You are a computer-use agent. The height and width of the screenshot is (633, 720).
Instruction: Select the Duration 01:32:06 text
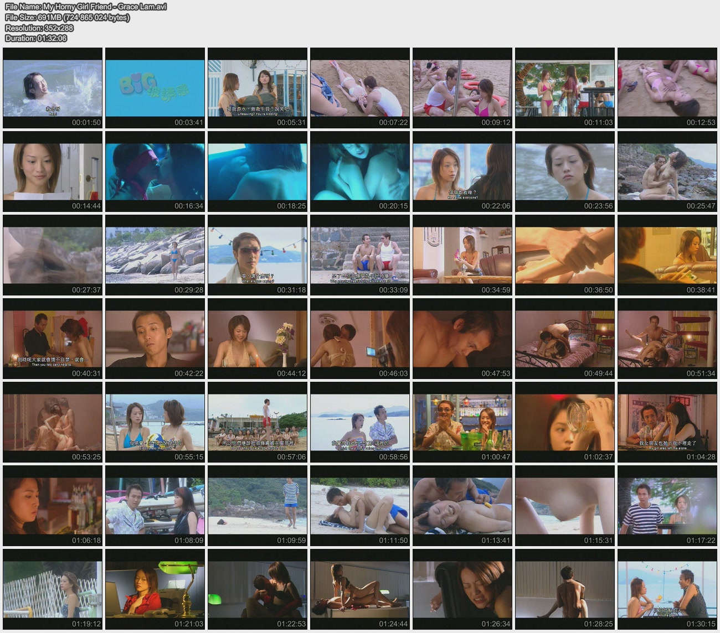36,38
